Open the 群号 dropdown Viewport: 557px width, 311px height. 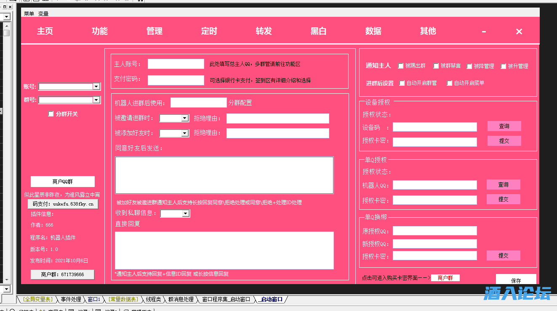tap(96, 100)
